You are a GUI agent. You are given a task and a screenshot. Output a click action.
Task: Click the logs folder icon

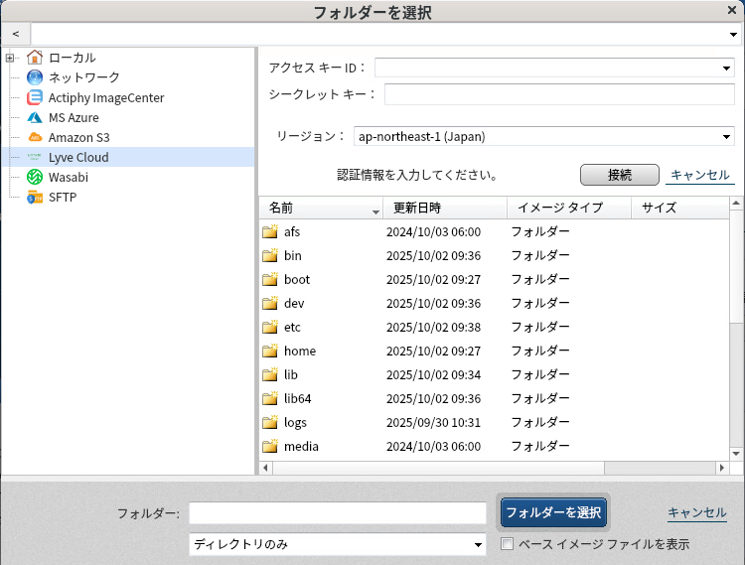[x=270, y=422]
